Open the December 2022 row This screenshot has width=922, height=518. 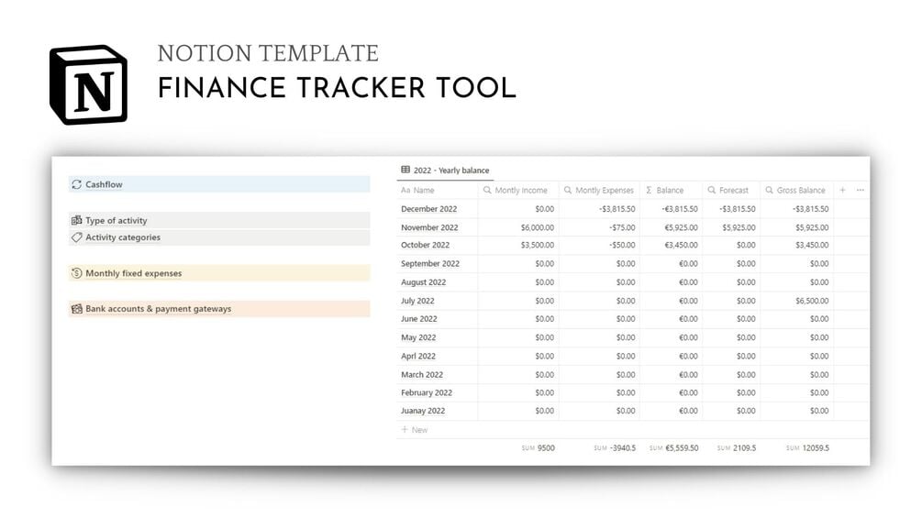point(428,209)
